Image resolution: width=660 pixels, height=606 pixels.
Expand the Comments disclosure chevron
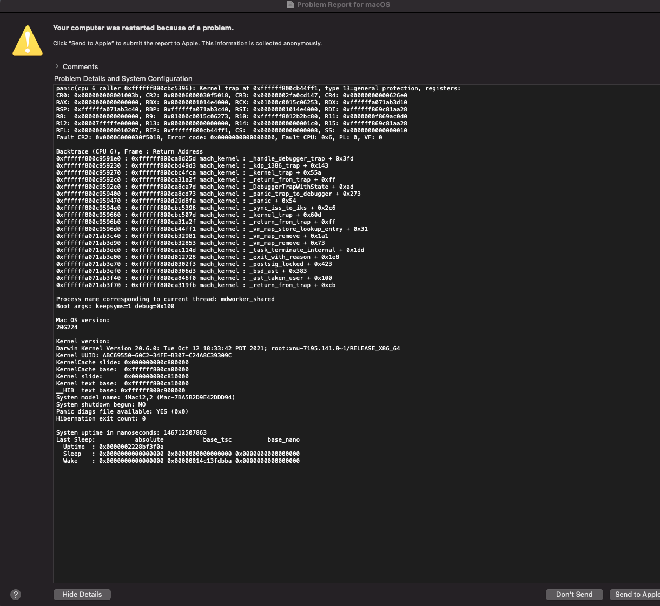pos(57,66)
